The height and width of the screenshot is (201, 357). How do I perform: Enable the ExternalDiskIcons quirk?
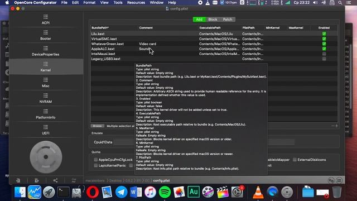click(x=295, y=160)
